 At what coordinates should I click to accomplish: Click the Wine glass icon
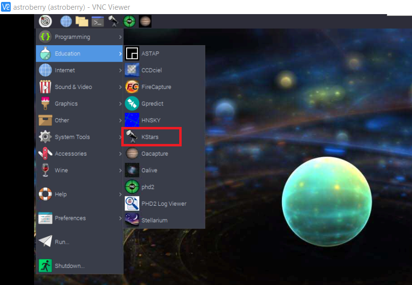click(45, 170)
